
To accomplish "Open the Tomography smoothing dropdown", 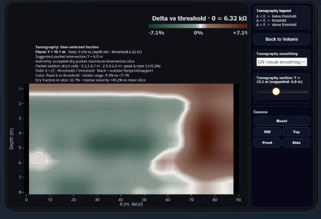I will [282, 62].
